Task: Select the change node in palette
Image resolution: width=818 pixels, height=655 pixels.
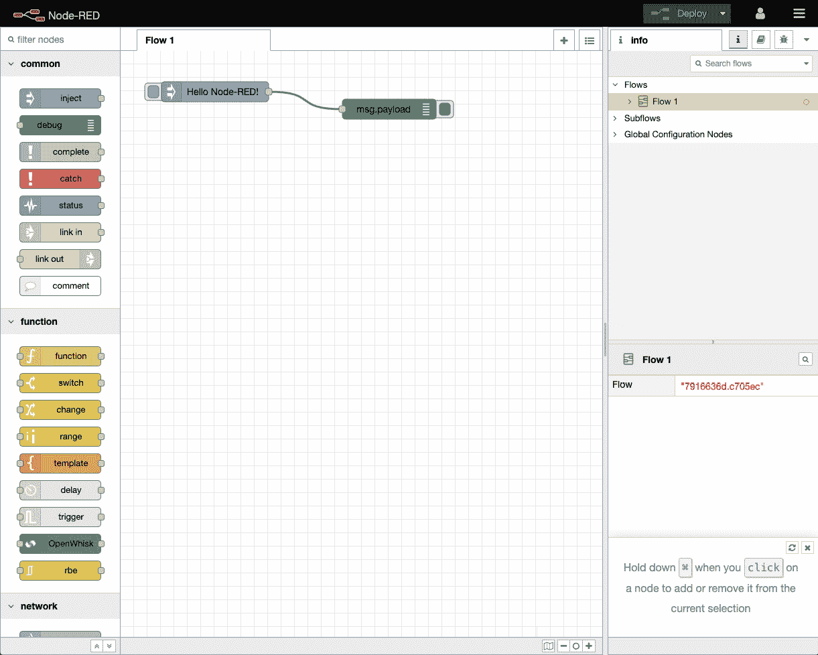Action: (x=60, y=410)
